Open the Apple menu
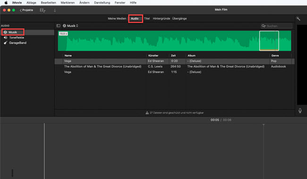The image size is (307, 179). click(6, 2)
